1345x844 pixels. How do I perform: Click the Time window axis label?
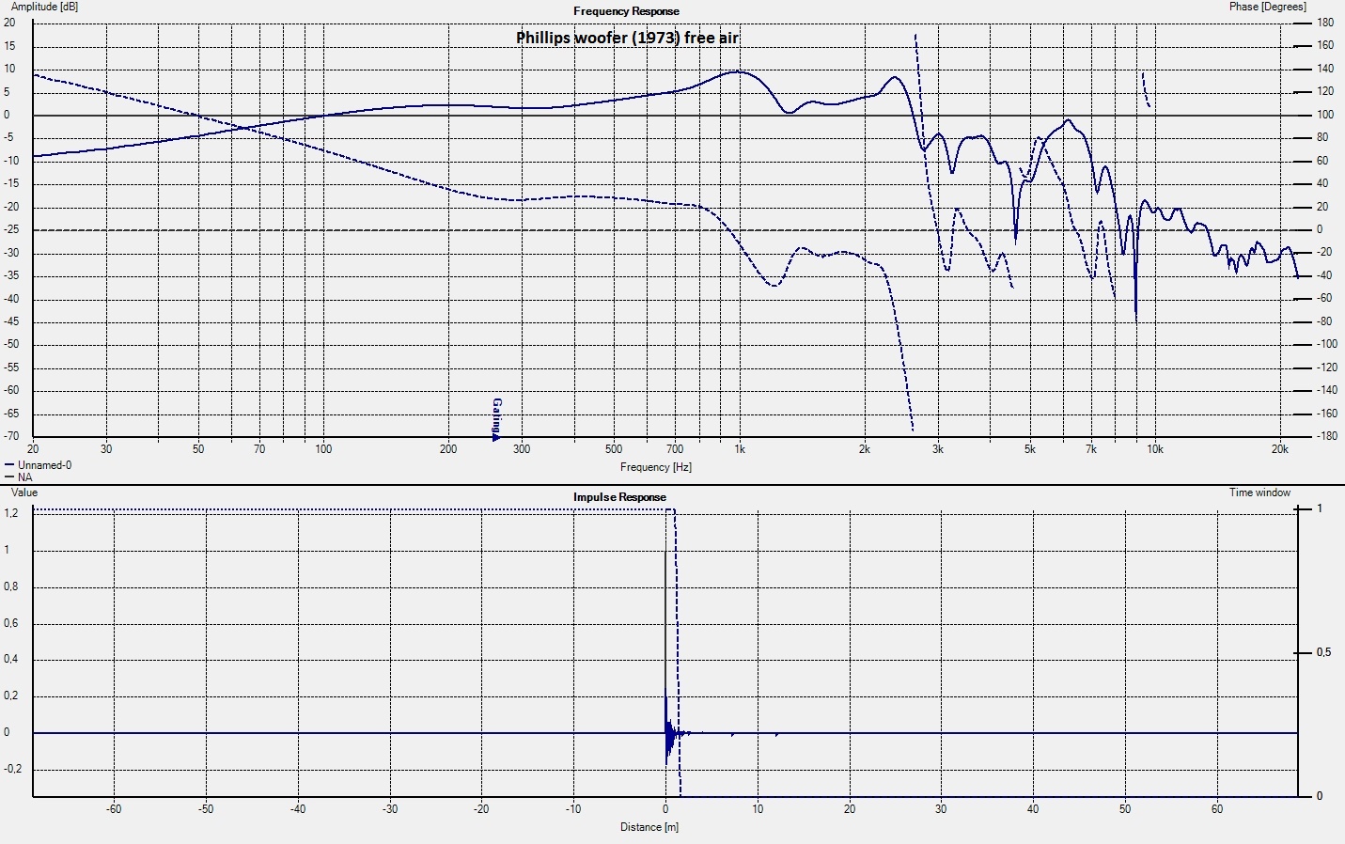point(1259,492)
